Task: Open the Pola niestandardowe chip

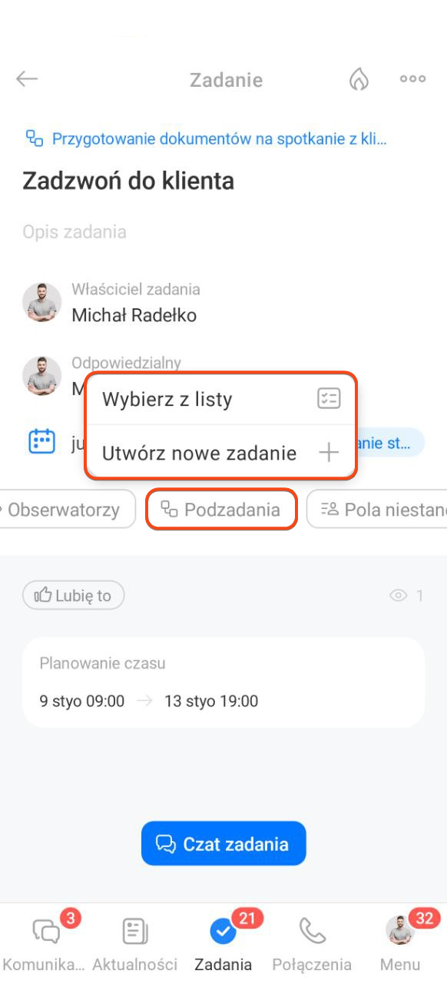Action: [x=378, y=510]
